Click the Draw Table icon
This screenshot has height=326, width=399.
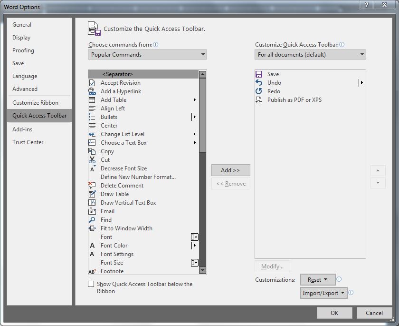point(92,194)
